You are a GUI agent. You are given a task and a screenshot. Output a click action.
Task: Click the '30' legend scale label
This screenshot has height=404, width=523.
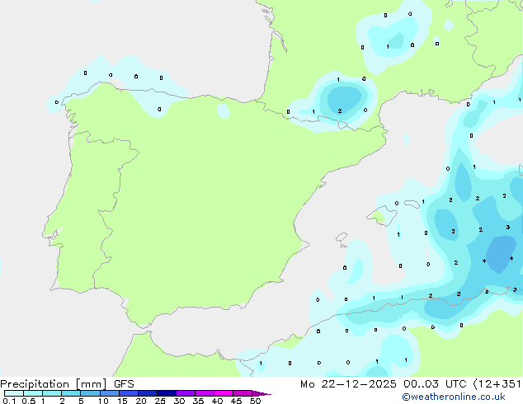point(179,401)
